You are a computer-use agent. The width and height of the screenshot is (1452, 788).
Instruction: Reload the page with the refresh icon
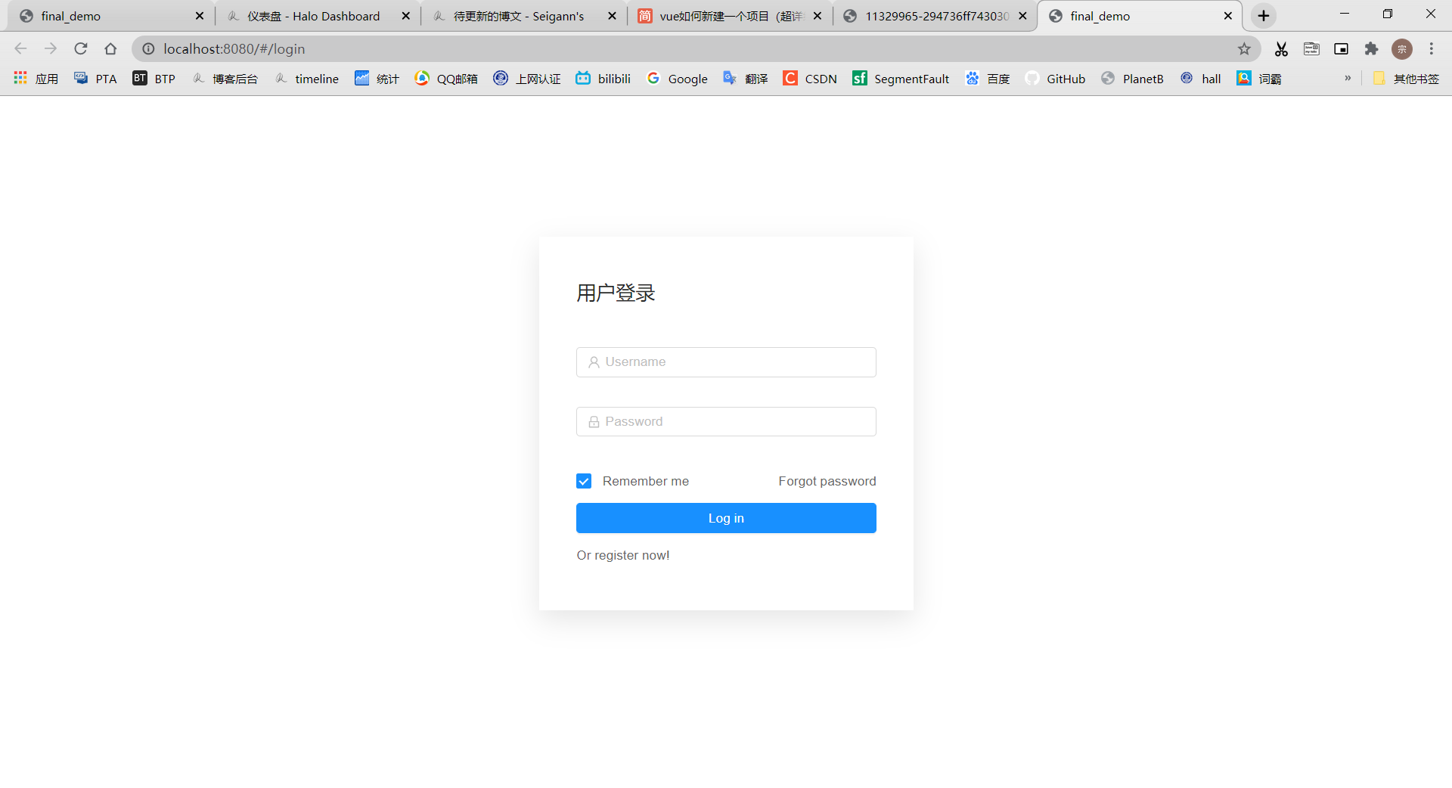pos(81,49)
